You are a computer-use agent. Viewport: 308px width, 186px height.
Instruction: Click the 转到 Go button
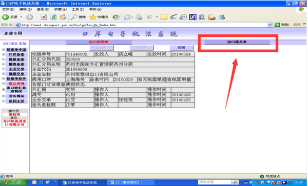pyautogui.click(x=282, y=25)
